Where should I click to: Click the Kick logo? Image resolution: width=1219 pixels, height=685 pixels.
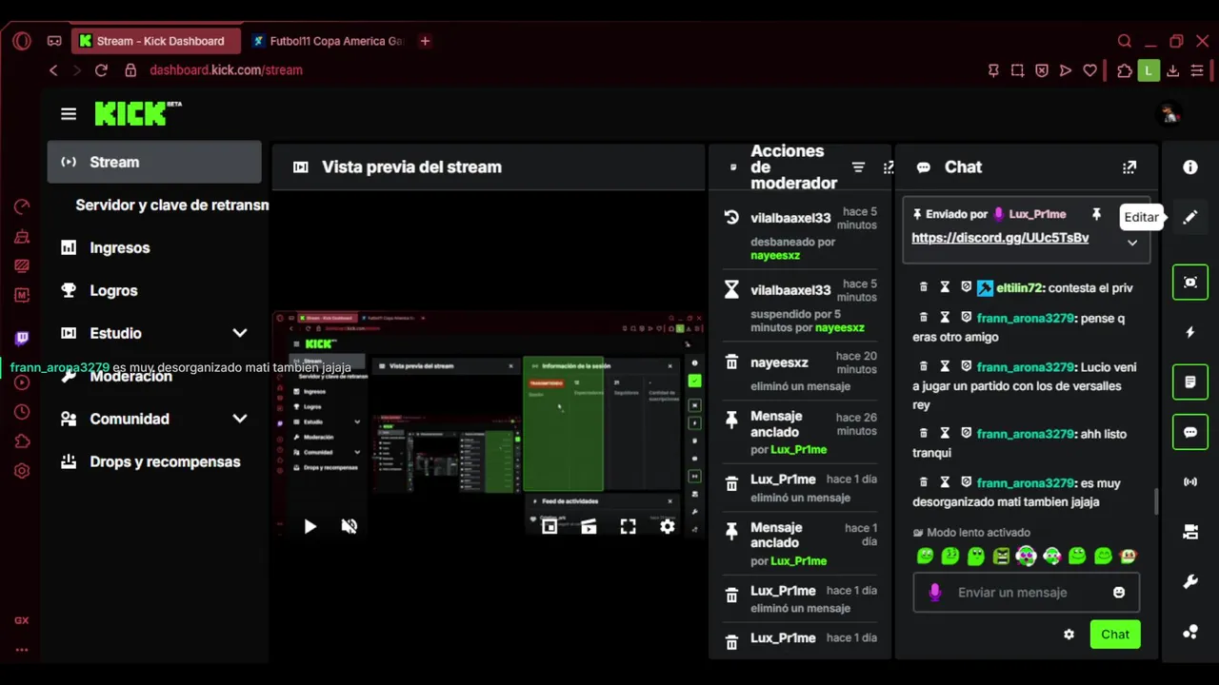point(137,113)
